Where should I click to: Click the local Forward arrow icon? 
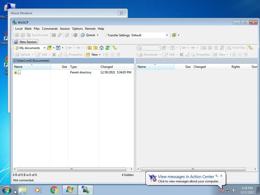pyautogui.click(x=78, y=48)
